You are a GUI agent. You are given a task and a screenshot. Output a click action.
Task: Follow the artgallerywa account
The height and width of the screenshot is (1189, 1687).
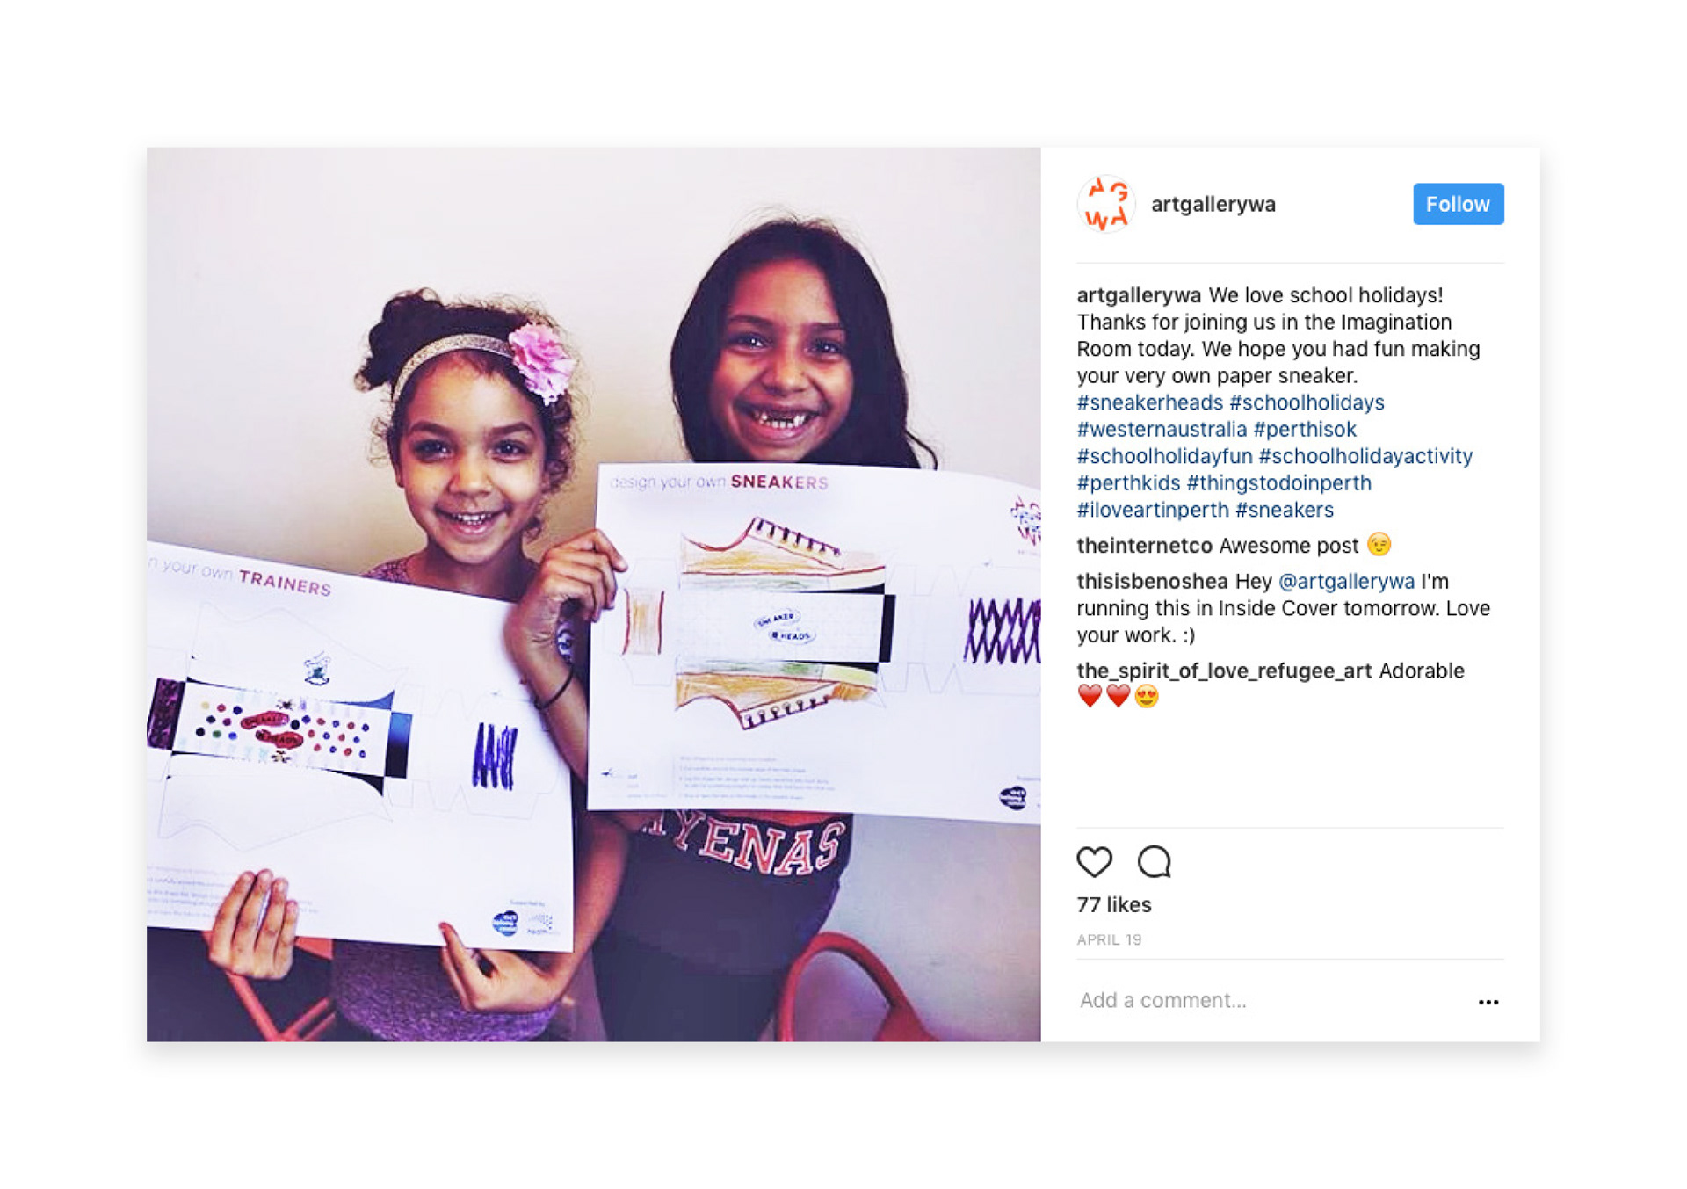point(1458,204)
